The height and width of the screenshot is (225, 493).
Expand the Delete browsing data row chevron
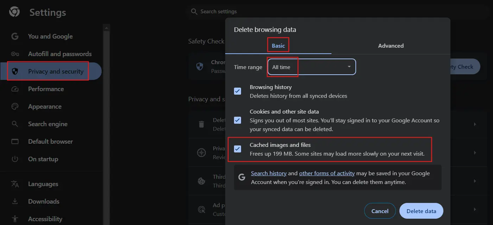click(x=475, y=124)
